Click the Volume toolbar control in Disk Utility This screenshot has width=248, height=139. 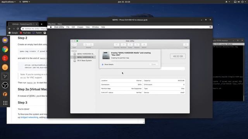coord(88,45)
